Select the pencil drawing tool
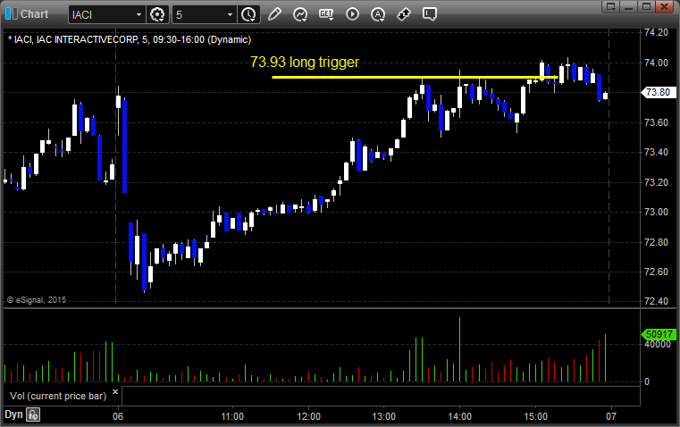This screenshot has width=680, height=427. coord(274,14)
